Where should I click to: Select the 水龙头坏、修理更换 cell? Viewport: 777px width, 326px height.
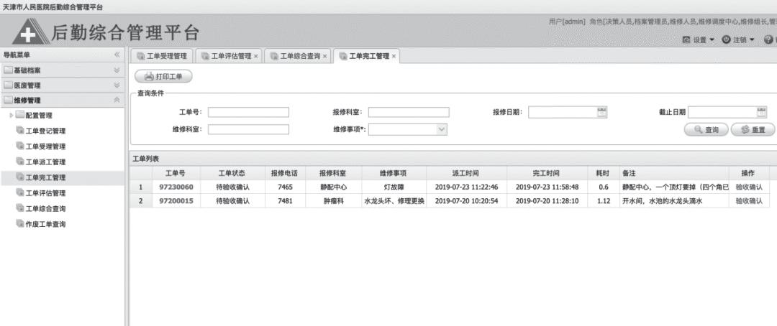[394, 201]
